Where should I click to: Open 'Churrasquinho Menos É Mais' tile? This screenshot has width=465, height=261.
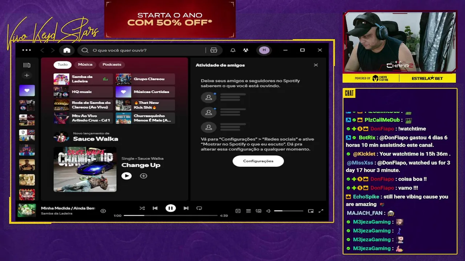pyautogui.click(x=145, y=118)
